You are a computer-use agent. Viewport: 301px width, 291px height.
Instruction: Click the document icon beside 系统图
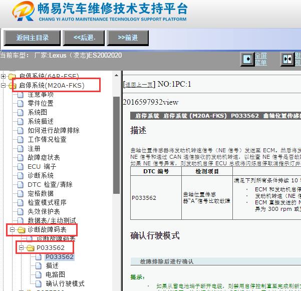pos(21,113)
